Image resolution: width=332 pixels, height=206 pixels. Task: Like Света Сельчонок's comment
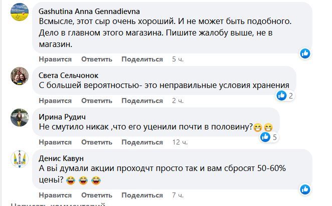point(55,100)
